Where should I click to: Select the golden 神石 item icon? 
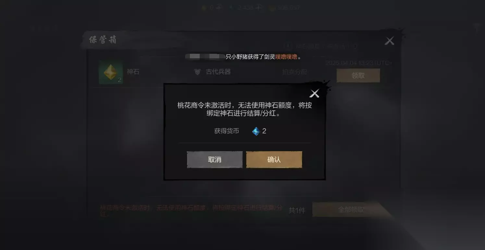[111, 72]
